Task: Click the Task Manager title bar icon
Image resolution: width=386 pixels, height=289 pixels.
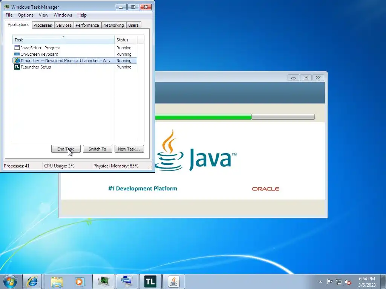Action: [7, 7]
